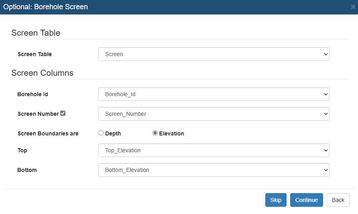Open the Bottom elevation column dropdown
Image resolution: width=358 pixels, height=214 pixels.
pyautogui.click(x=214, y=170)
